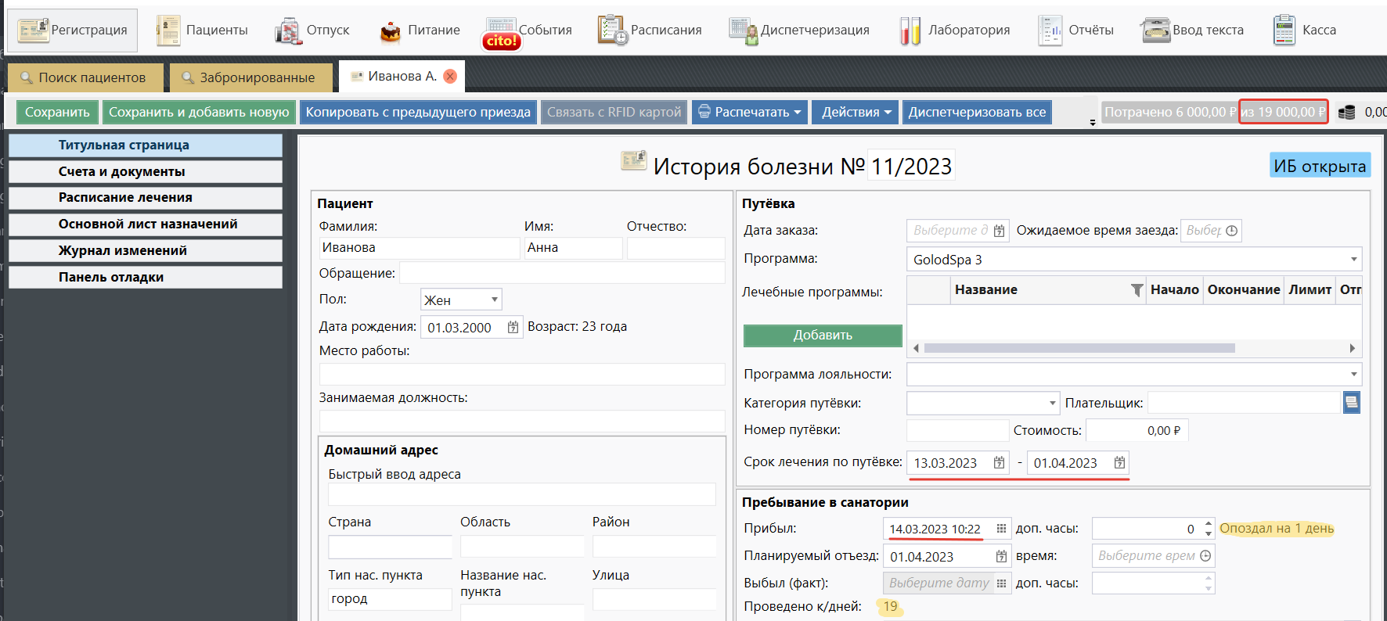Open the Прибыл date-time picker icon
This screenshot has width=1387, height=621.
1001,529
